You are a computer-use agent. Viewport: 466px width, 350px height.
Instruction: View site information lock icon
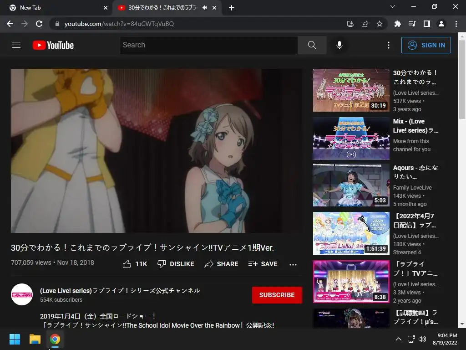tap(57, 24)
